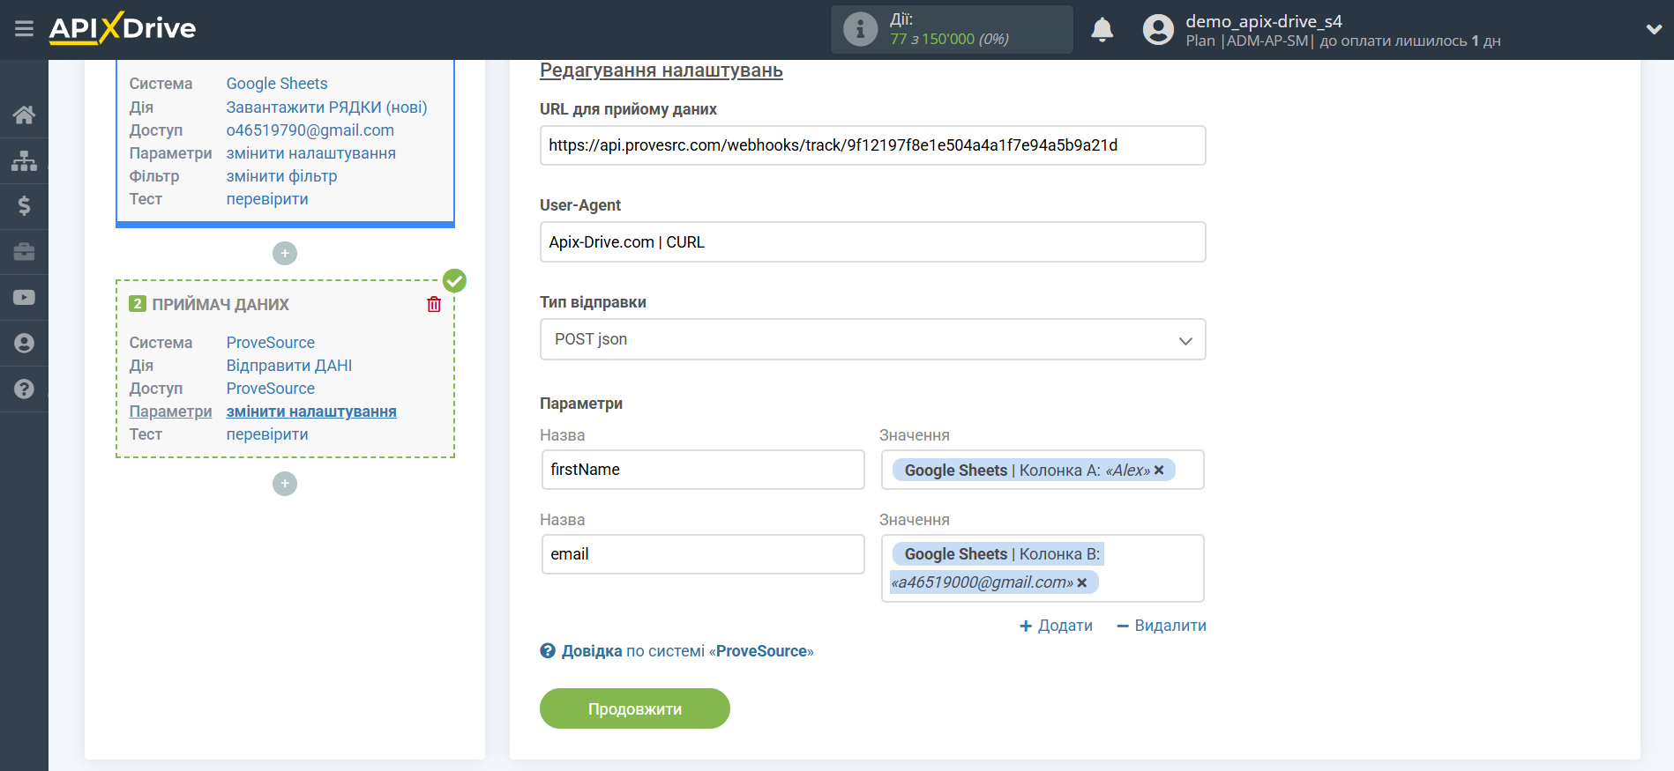Image resolution: width=1674 pixels, height=771 pixels.
Task: Click the email value field
Action: tap(1043, 568)
